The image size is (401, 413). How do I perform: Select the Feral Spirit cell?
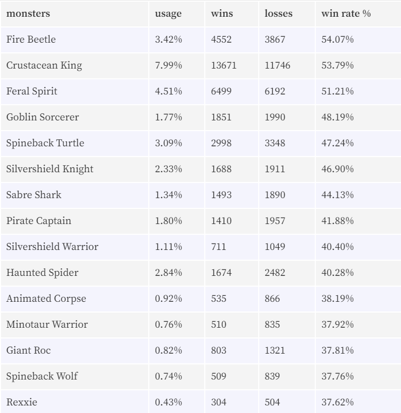click(32, 91)
